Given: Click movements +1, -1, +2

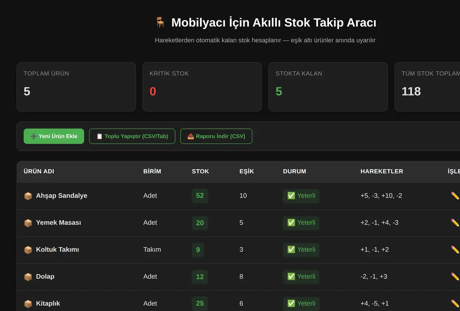Looking at the screenshot, I should (x=375, y=249).
